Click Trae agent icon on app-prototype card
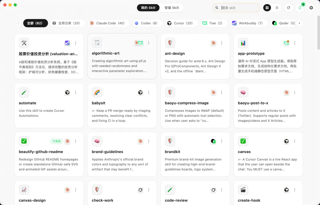Screen dimensions: 320x205 click(x=287, y=43)
